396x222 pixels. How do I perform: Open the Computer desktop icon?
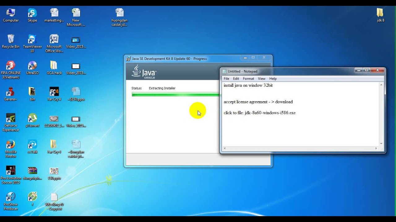pyautogui.click(x=11, y=15)
